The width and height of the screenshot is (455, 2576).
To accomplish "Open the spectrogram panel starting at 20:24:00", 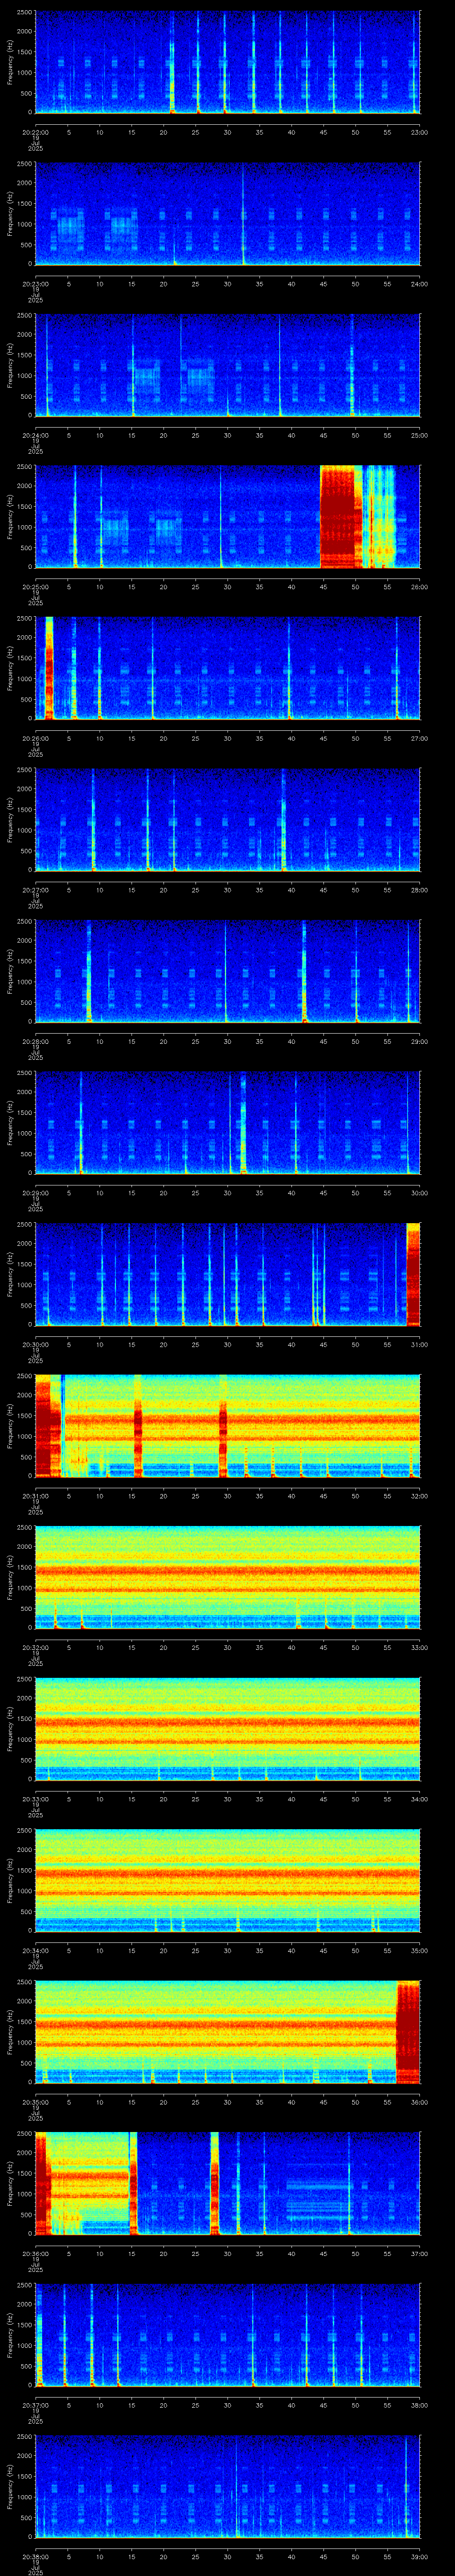I will coord(227,365).
